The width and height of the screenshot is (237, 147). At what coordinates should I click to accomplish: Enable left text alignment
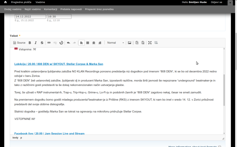click(82, 43)
